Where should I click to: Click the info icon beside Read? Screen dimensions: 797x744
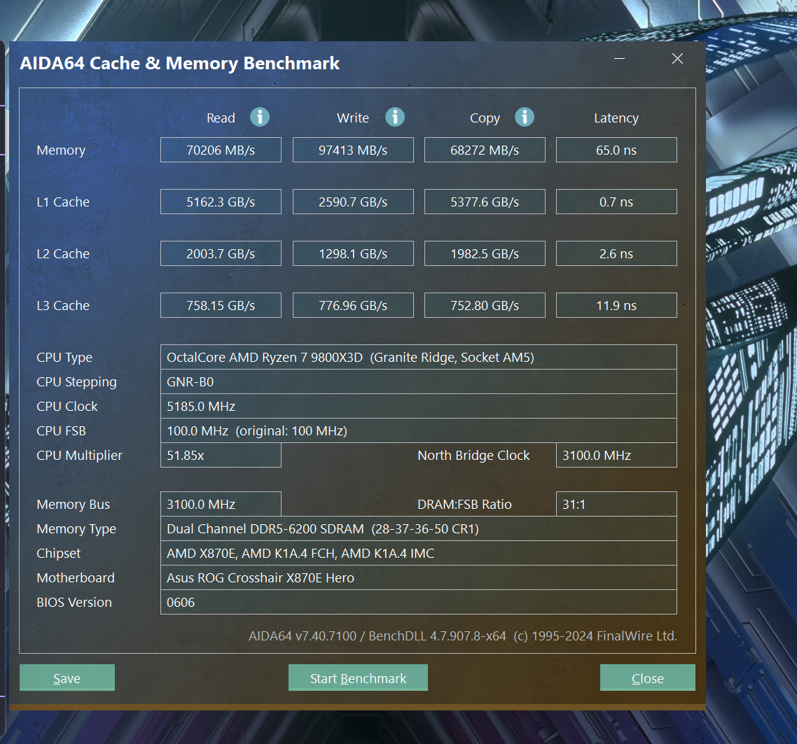pos(260,118)
